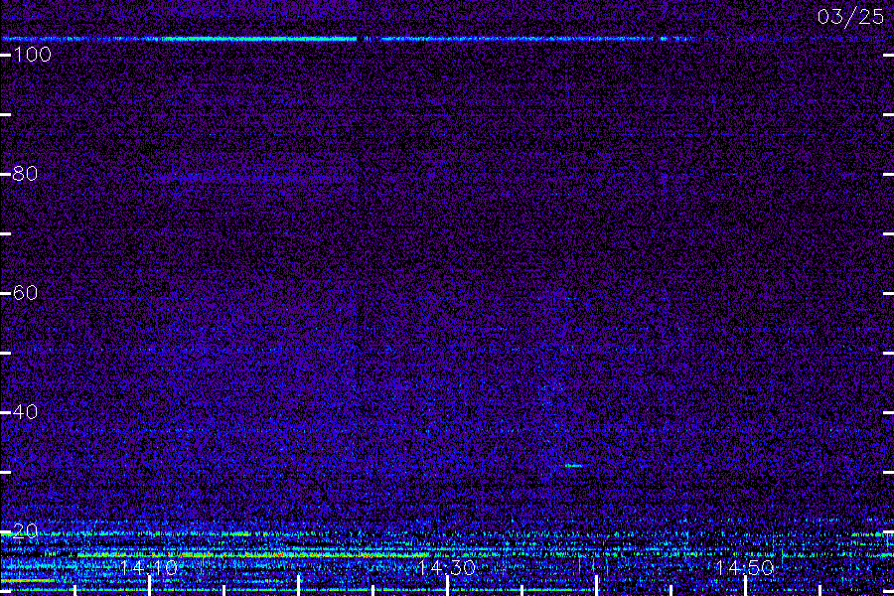
Task: Click the 14:30 time axis label
Action: [x=447, y=567]
